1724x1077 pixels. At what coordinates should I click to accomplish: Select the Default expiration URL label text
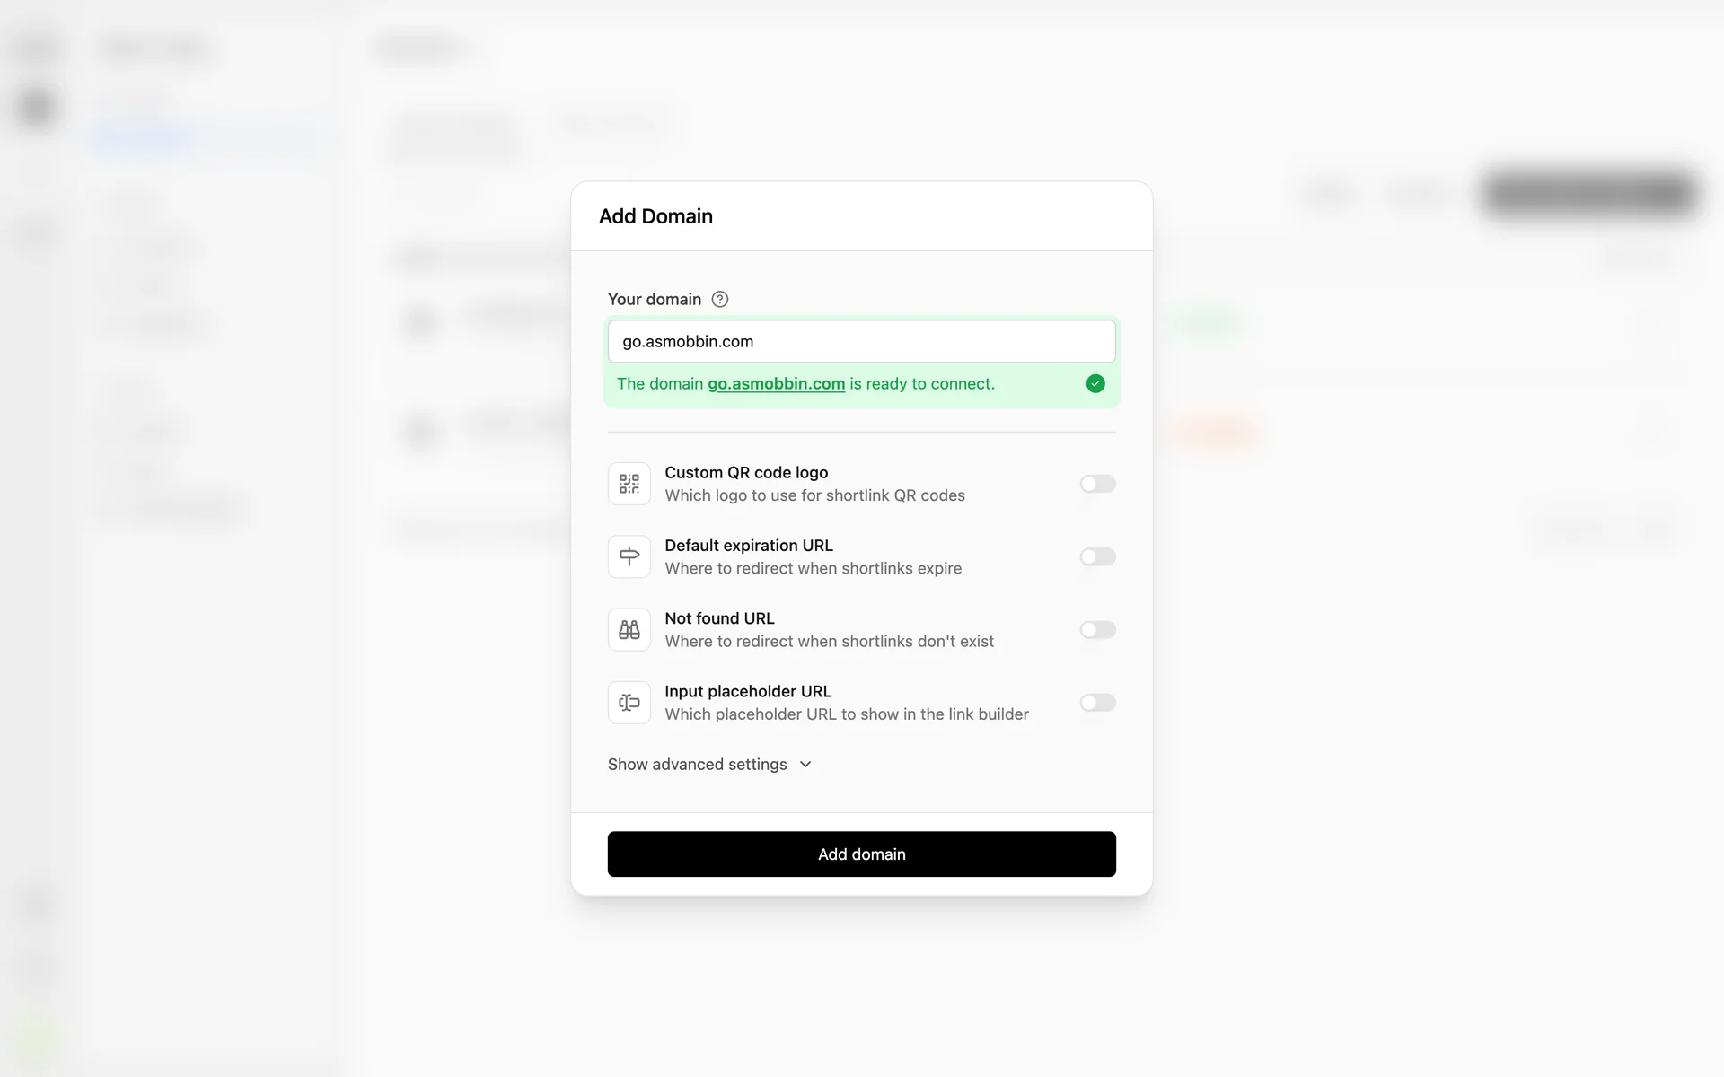[749, 546]
